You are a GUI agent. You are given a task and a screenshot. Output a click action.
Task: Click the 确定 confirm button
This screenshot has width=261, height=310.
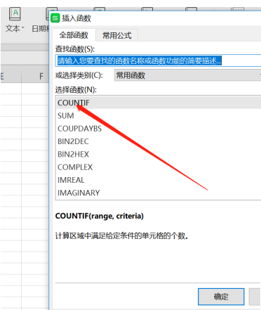click(221, 297)
